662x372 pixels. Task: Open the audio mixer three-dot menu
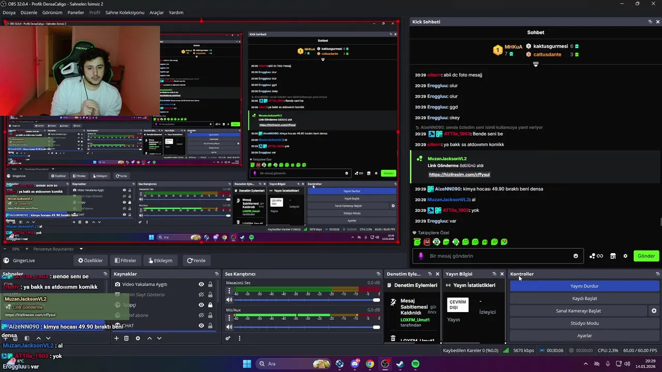(x=239, y=338)
